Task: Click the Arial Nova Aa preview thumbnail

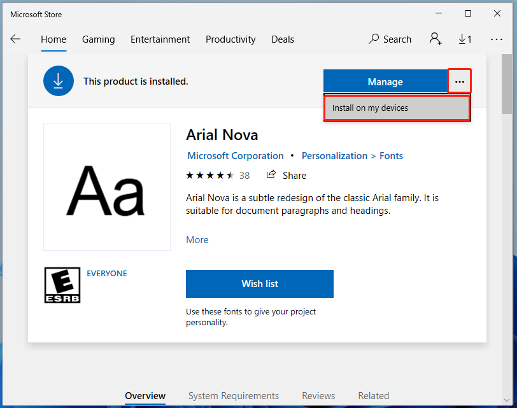Action: tap(107, 187)
